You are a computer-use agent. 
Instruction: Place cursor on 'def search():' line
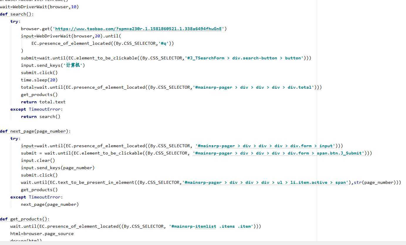[17, 14]
